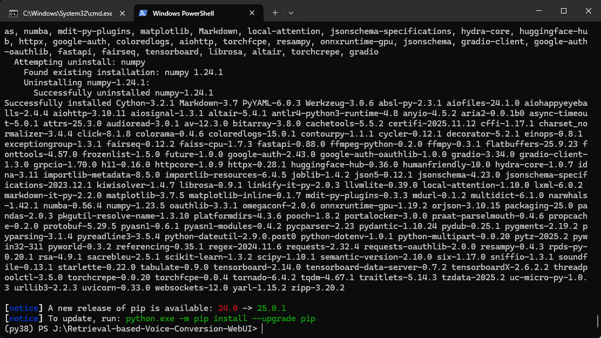Close the cmd.exe tab
The width and height of the screenshot is (601, 338).
point(122,13)
